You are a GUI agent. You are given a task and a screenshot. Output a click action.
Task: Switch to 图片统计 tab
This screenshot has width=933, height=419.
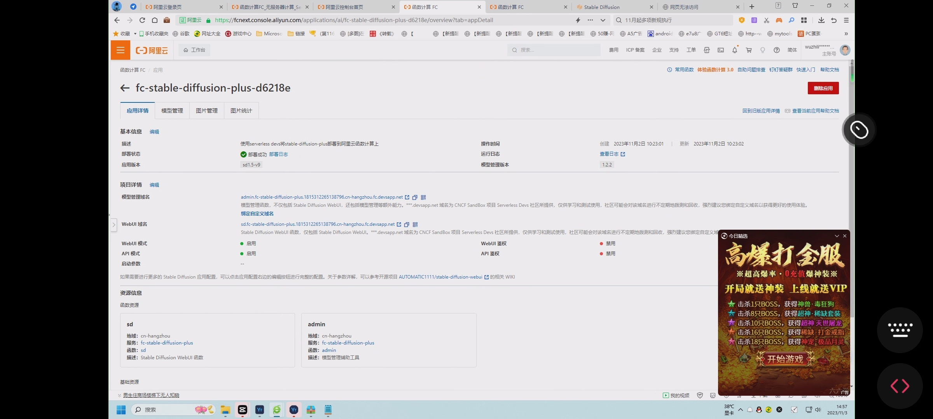[241, 111]
